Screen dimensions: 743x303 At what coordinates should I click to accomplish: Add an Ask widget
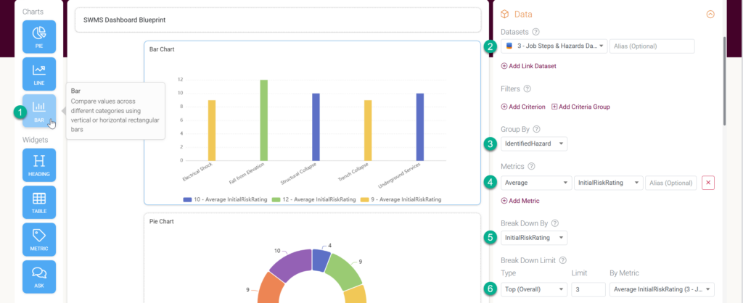[39, 276]
